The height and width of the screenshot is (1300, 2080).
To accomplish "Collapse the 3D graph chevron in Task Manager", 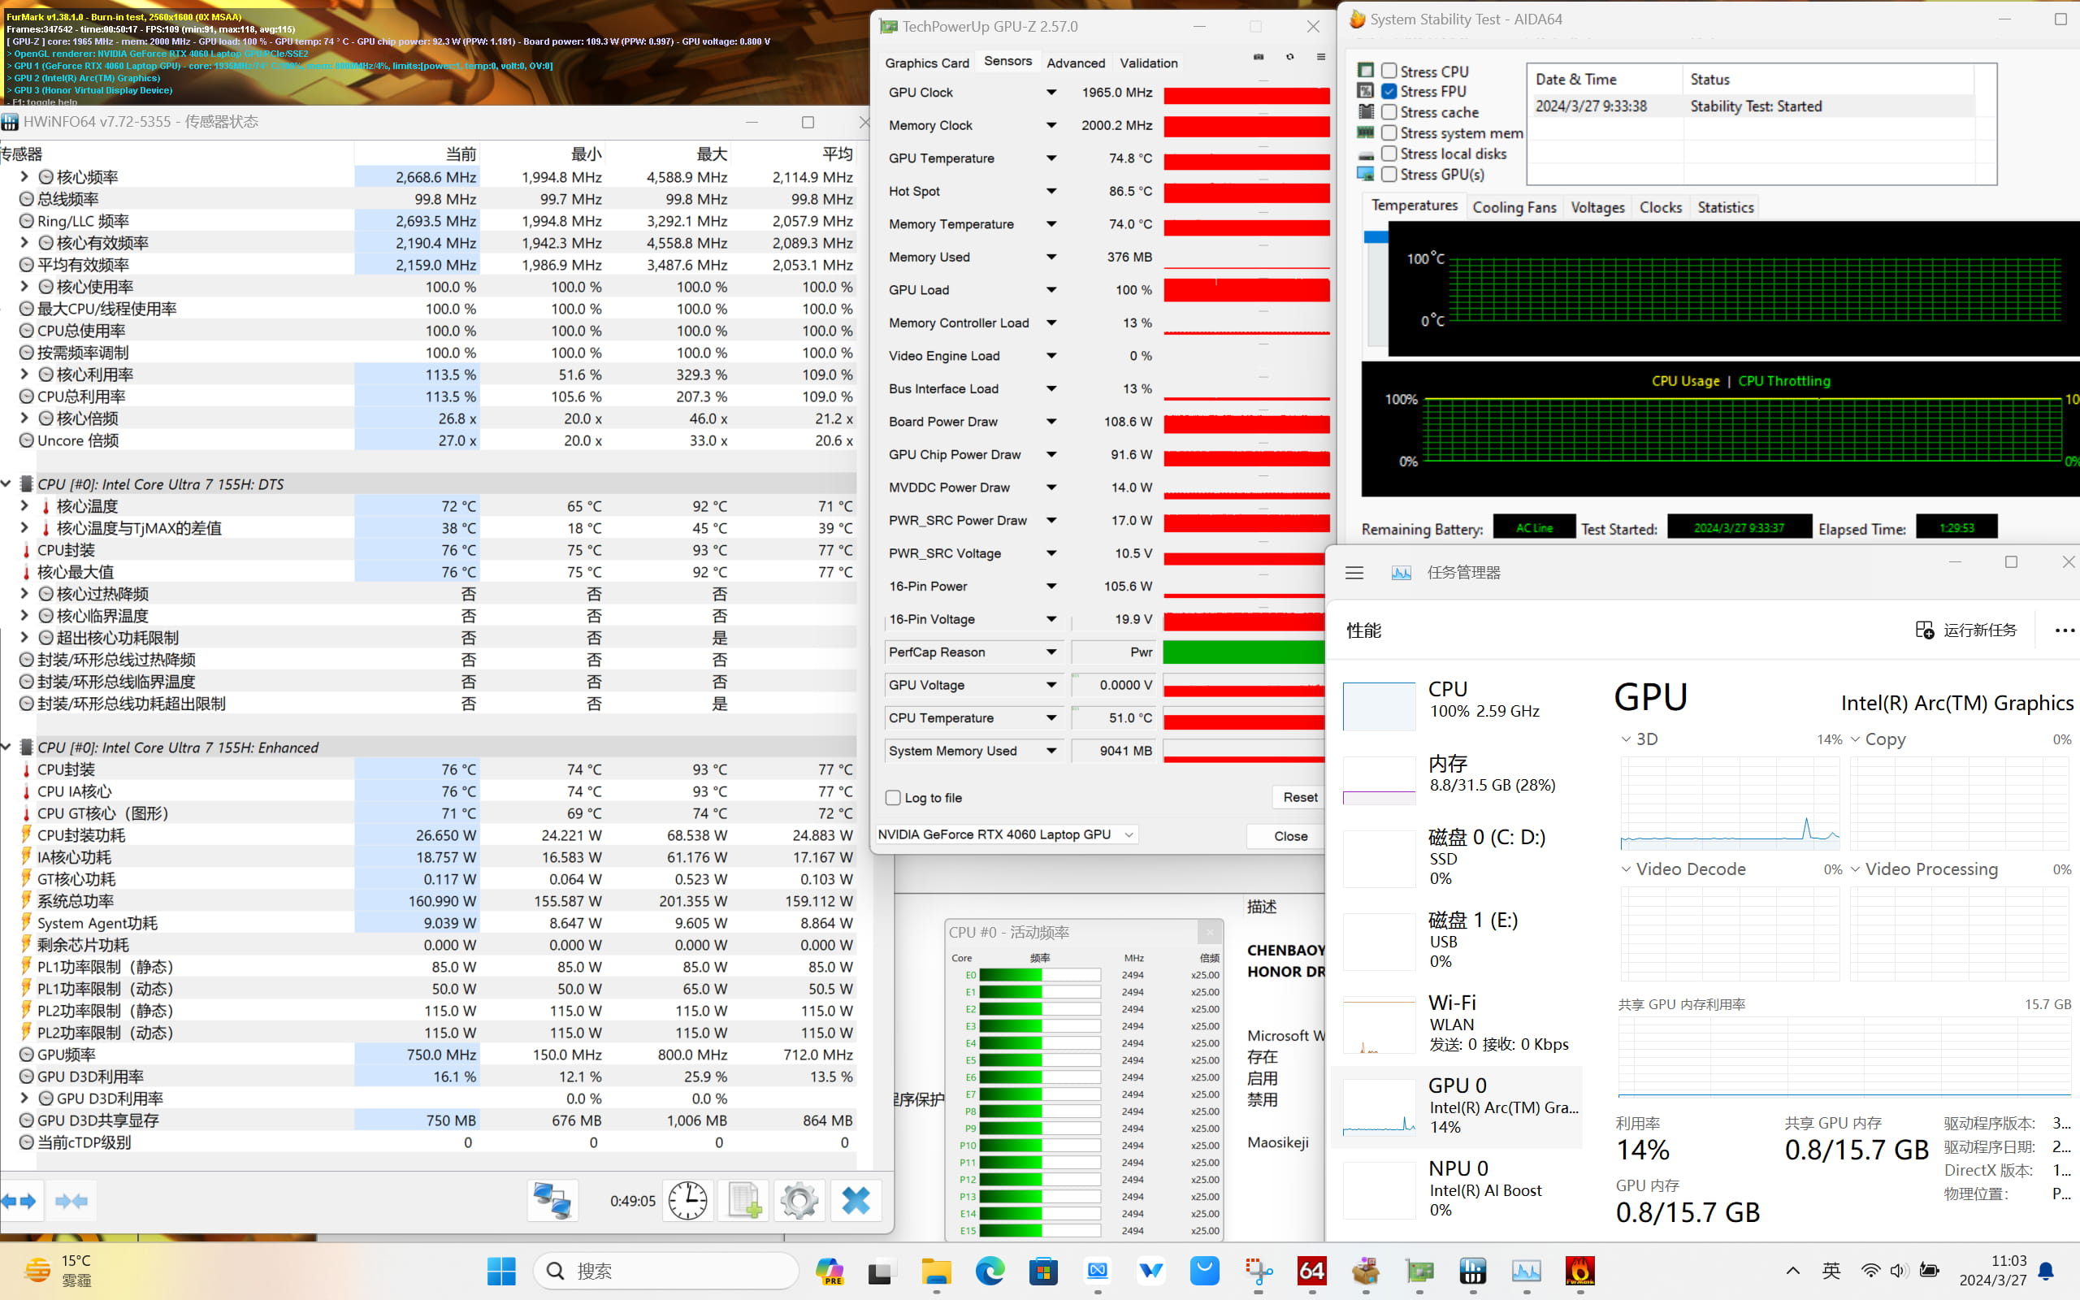I will (x=1625, y=739).
